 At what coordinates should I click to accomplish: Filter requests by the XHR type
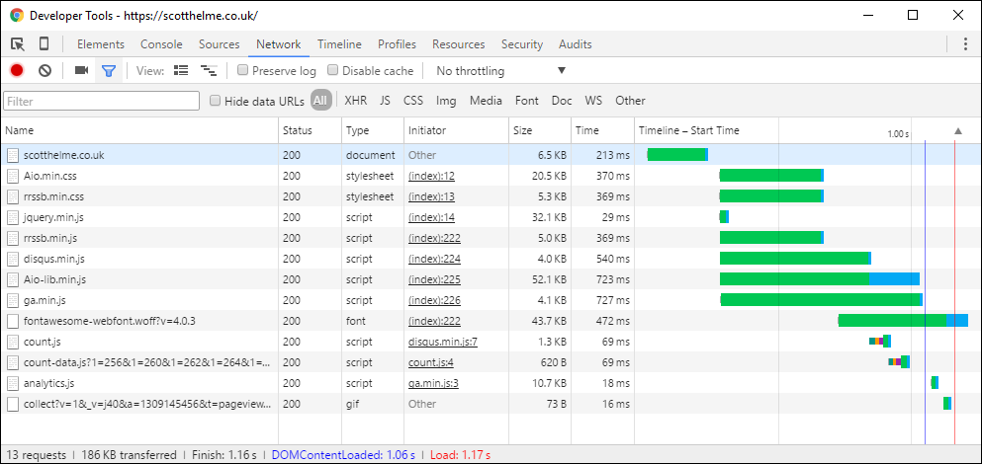(x=355, y=101)
